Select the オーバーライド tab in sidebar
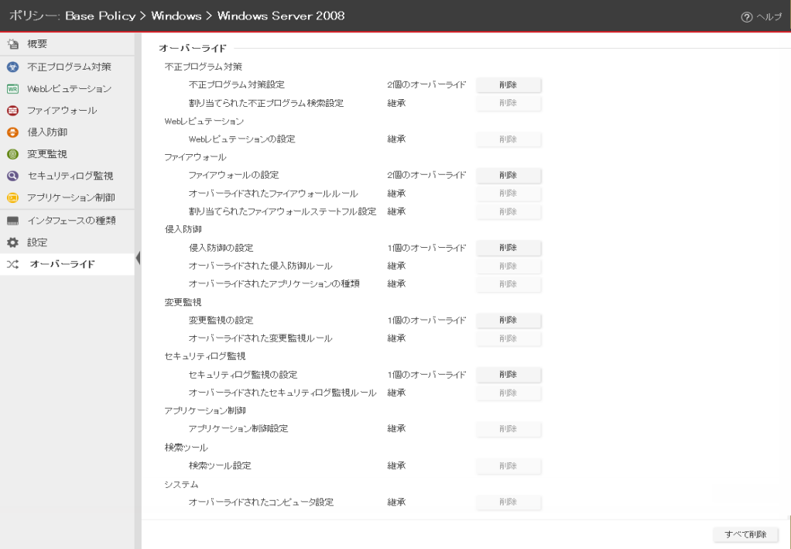Image resolution: width=791 pixels, height=549 pixels. 62,265
